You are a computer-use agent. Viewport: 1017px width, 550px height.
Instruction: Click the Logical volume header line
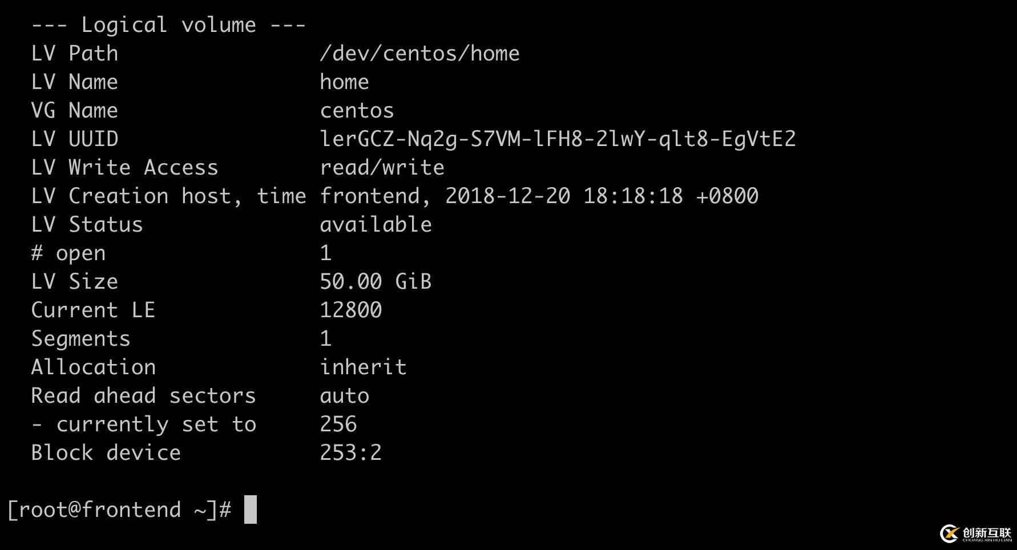[x=168, y=25]
